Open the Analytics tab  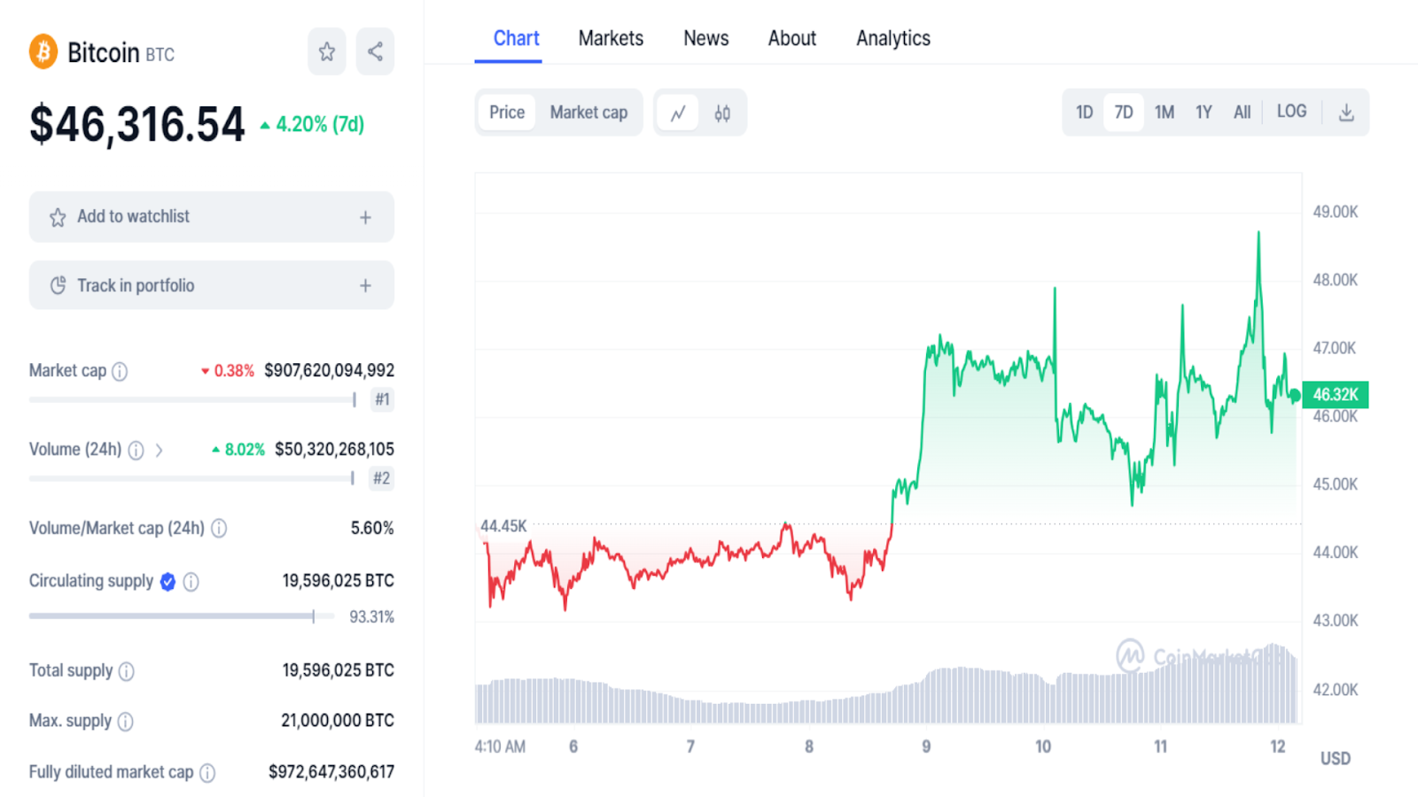892,38
